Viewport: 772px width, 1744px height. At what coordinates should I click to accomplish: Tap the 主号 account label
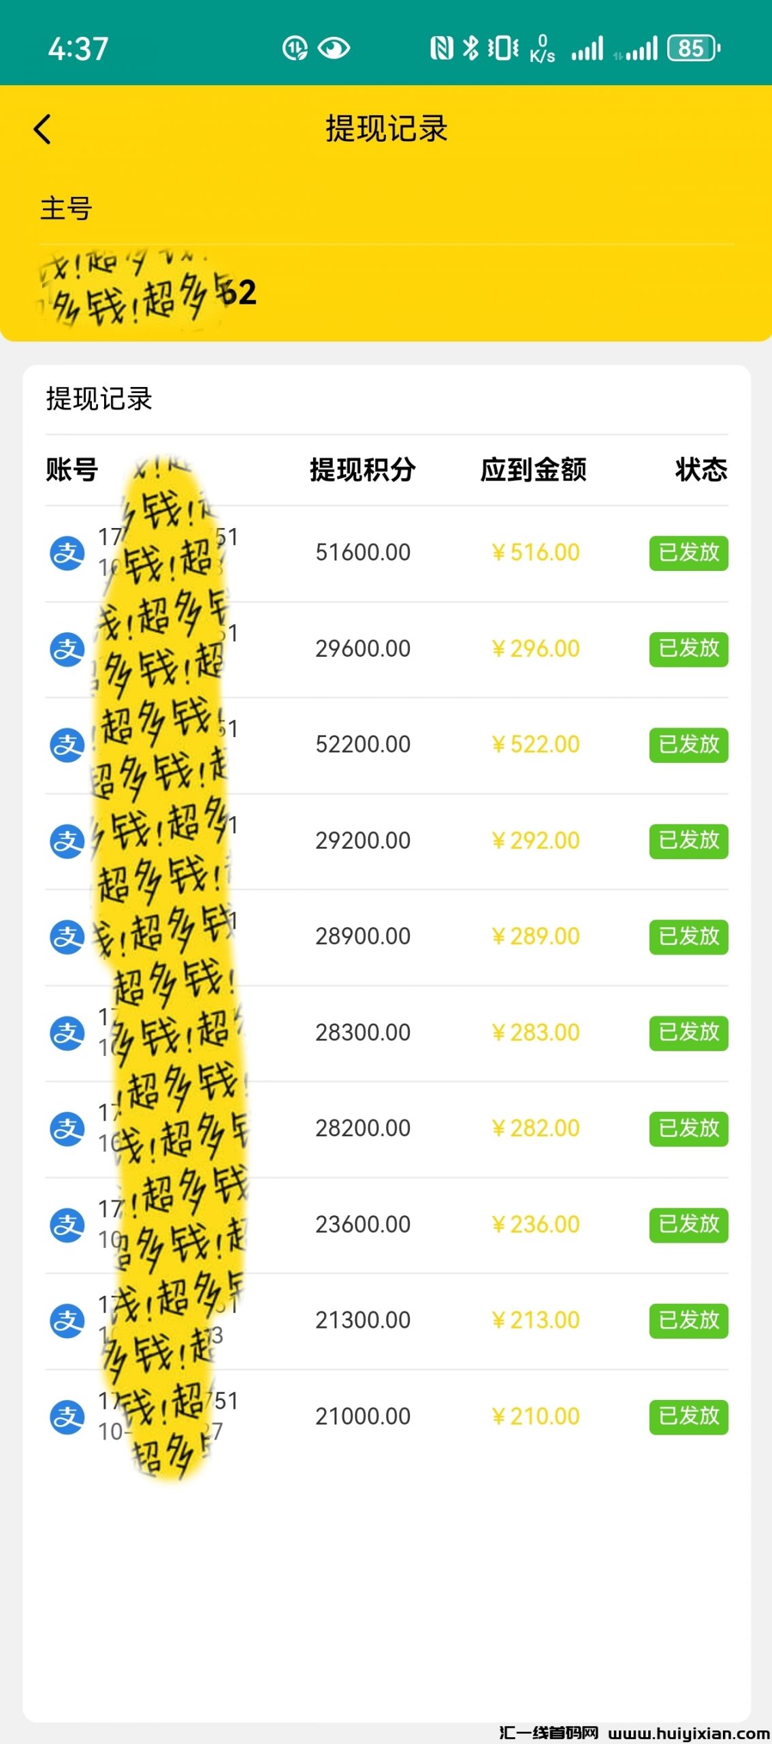tap(66, 208)
